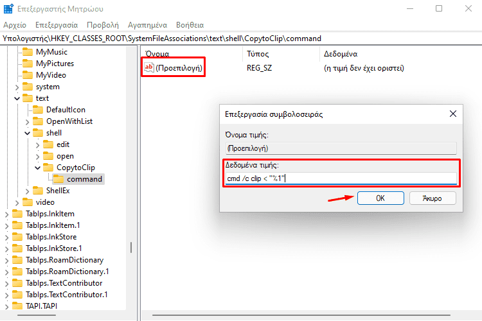The height and width of the screenshot is (321, 482).
Task: Cancel the dialog with Άκυρο
Action: (x=433, y=198)
